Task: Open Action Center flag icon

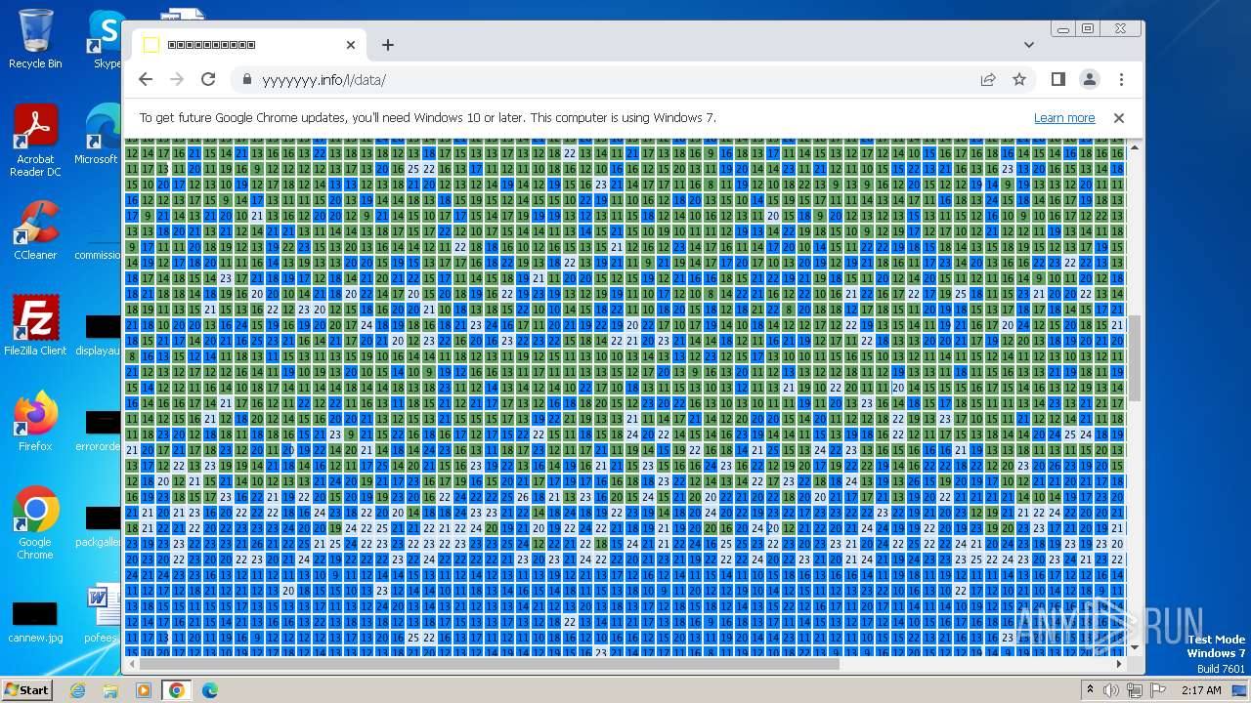Action: (1158, 690)
